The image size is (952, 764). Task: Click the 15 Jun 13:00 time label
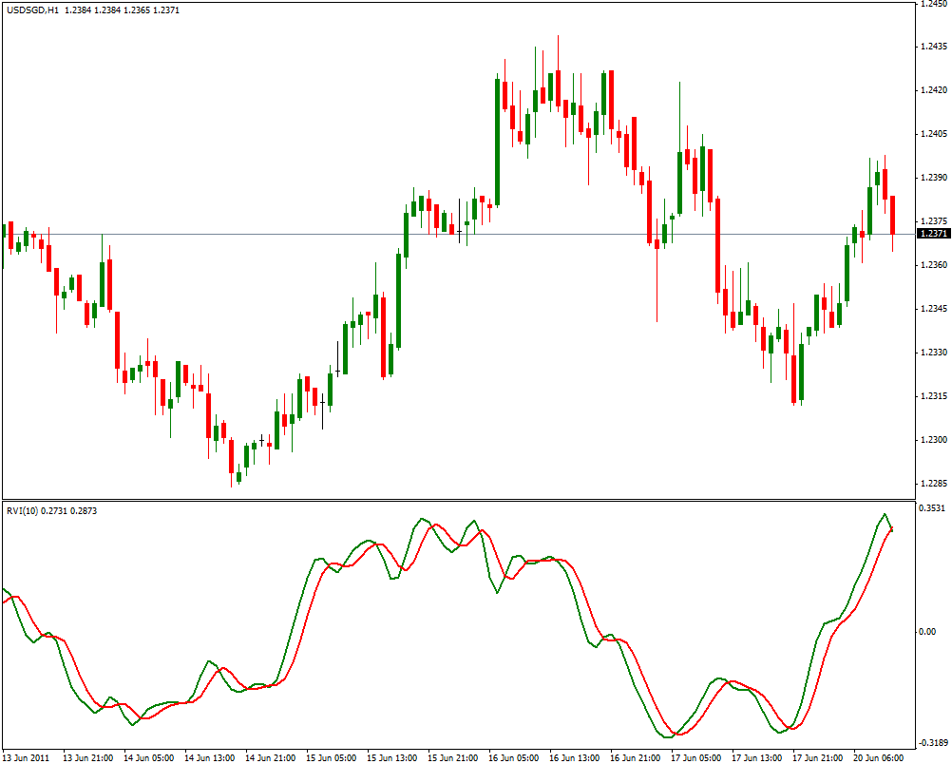pyautogui.click(x=391, y=757)
